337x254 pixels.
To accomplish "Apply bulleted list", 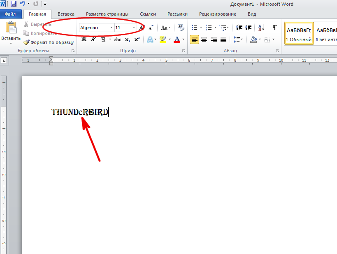I will tap(195, 28).
